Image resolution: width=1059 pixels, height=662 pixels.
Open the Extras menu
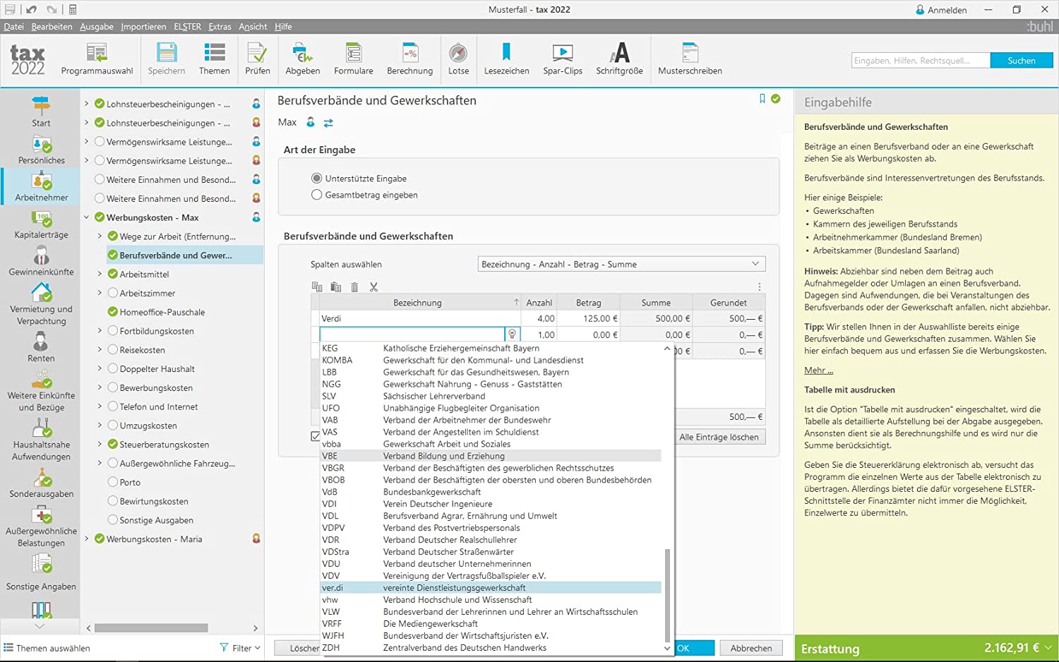[220, 27]
